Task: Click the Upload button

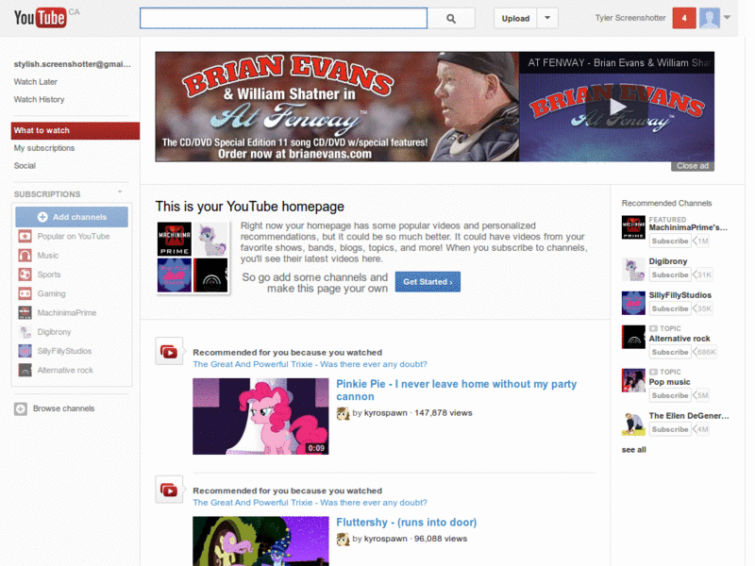Action: (515, 18)
